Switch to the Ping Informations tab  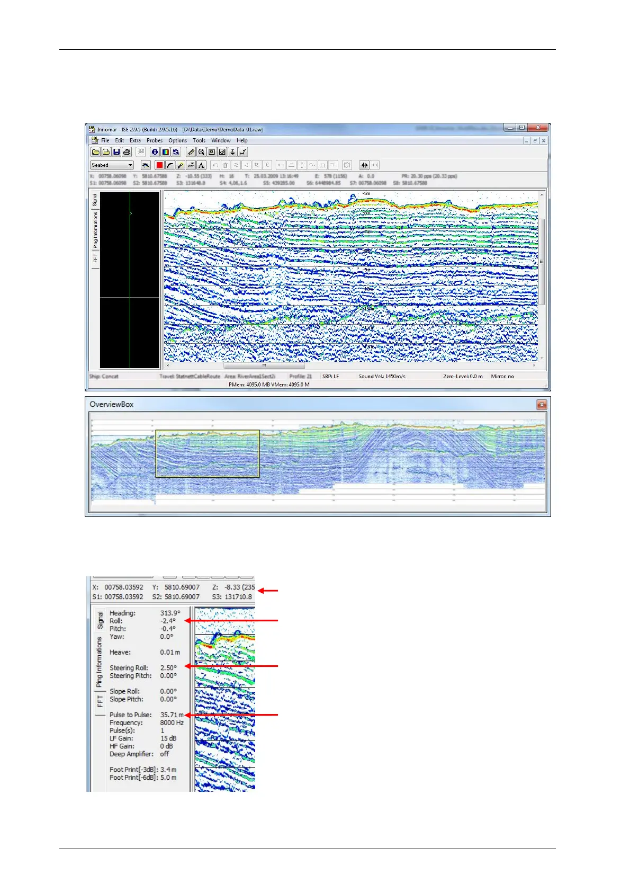point(95,230)
